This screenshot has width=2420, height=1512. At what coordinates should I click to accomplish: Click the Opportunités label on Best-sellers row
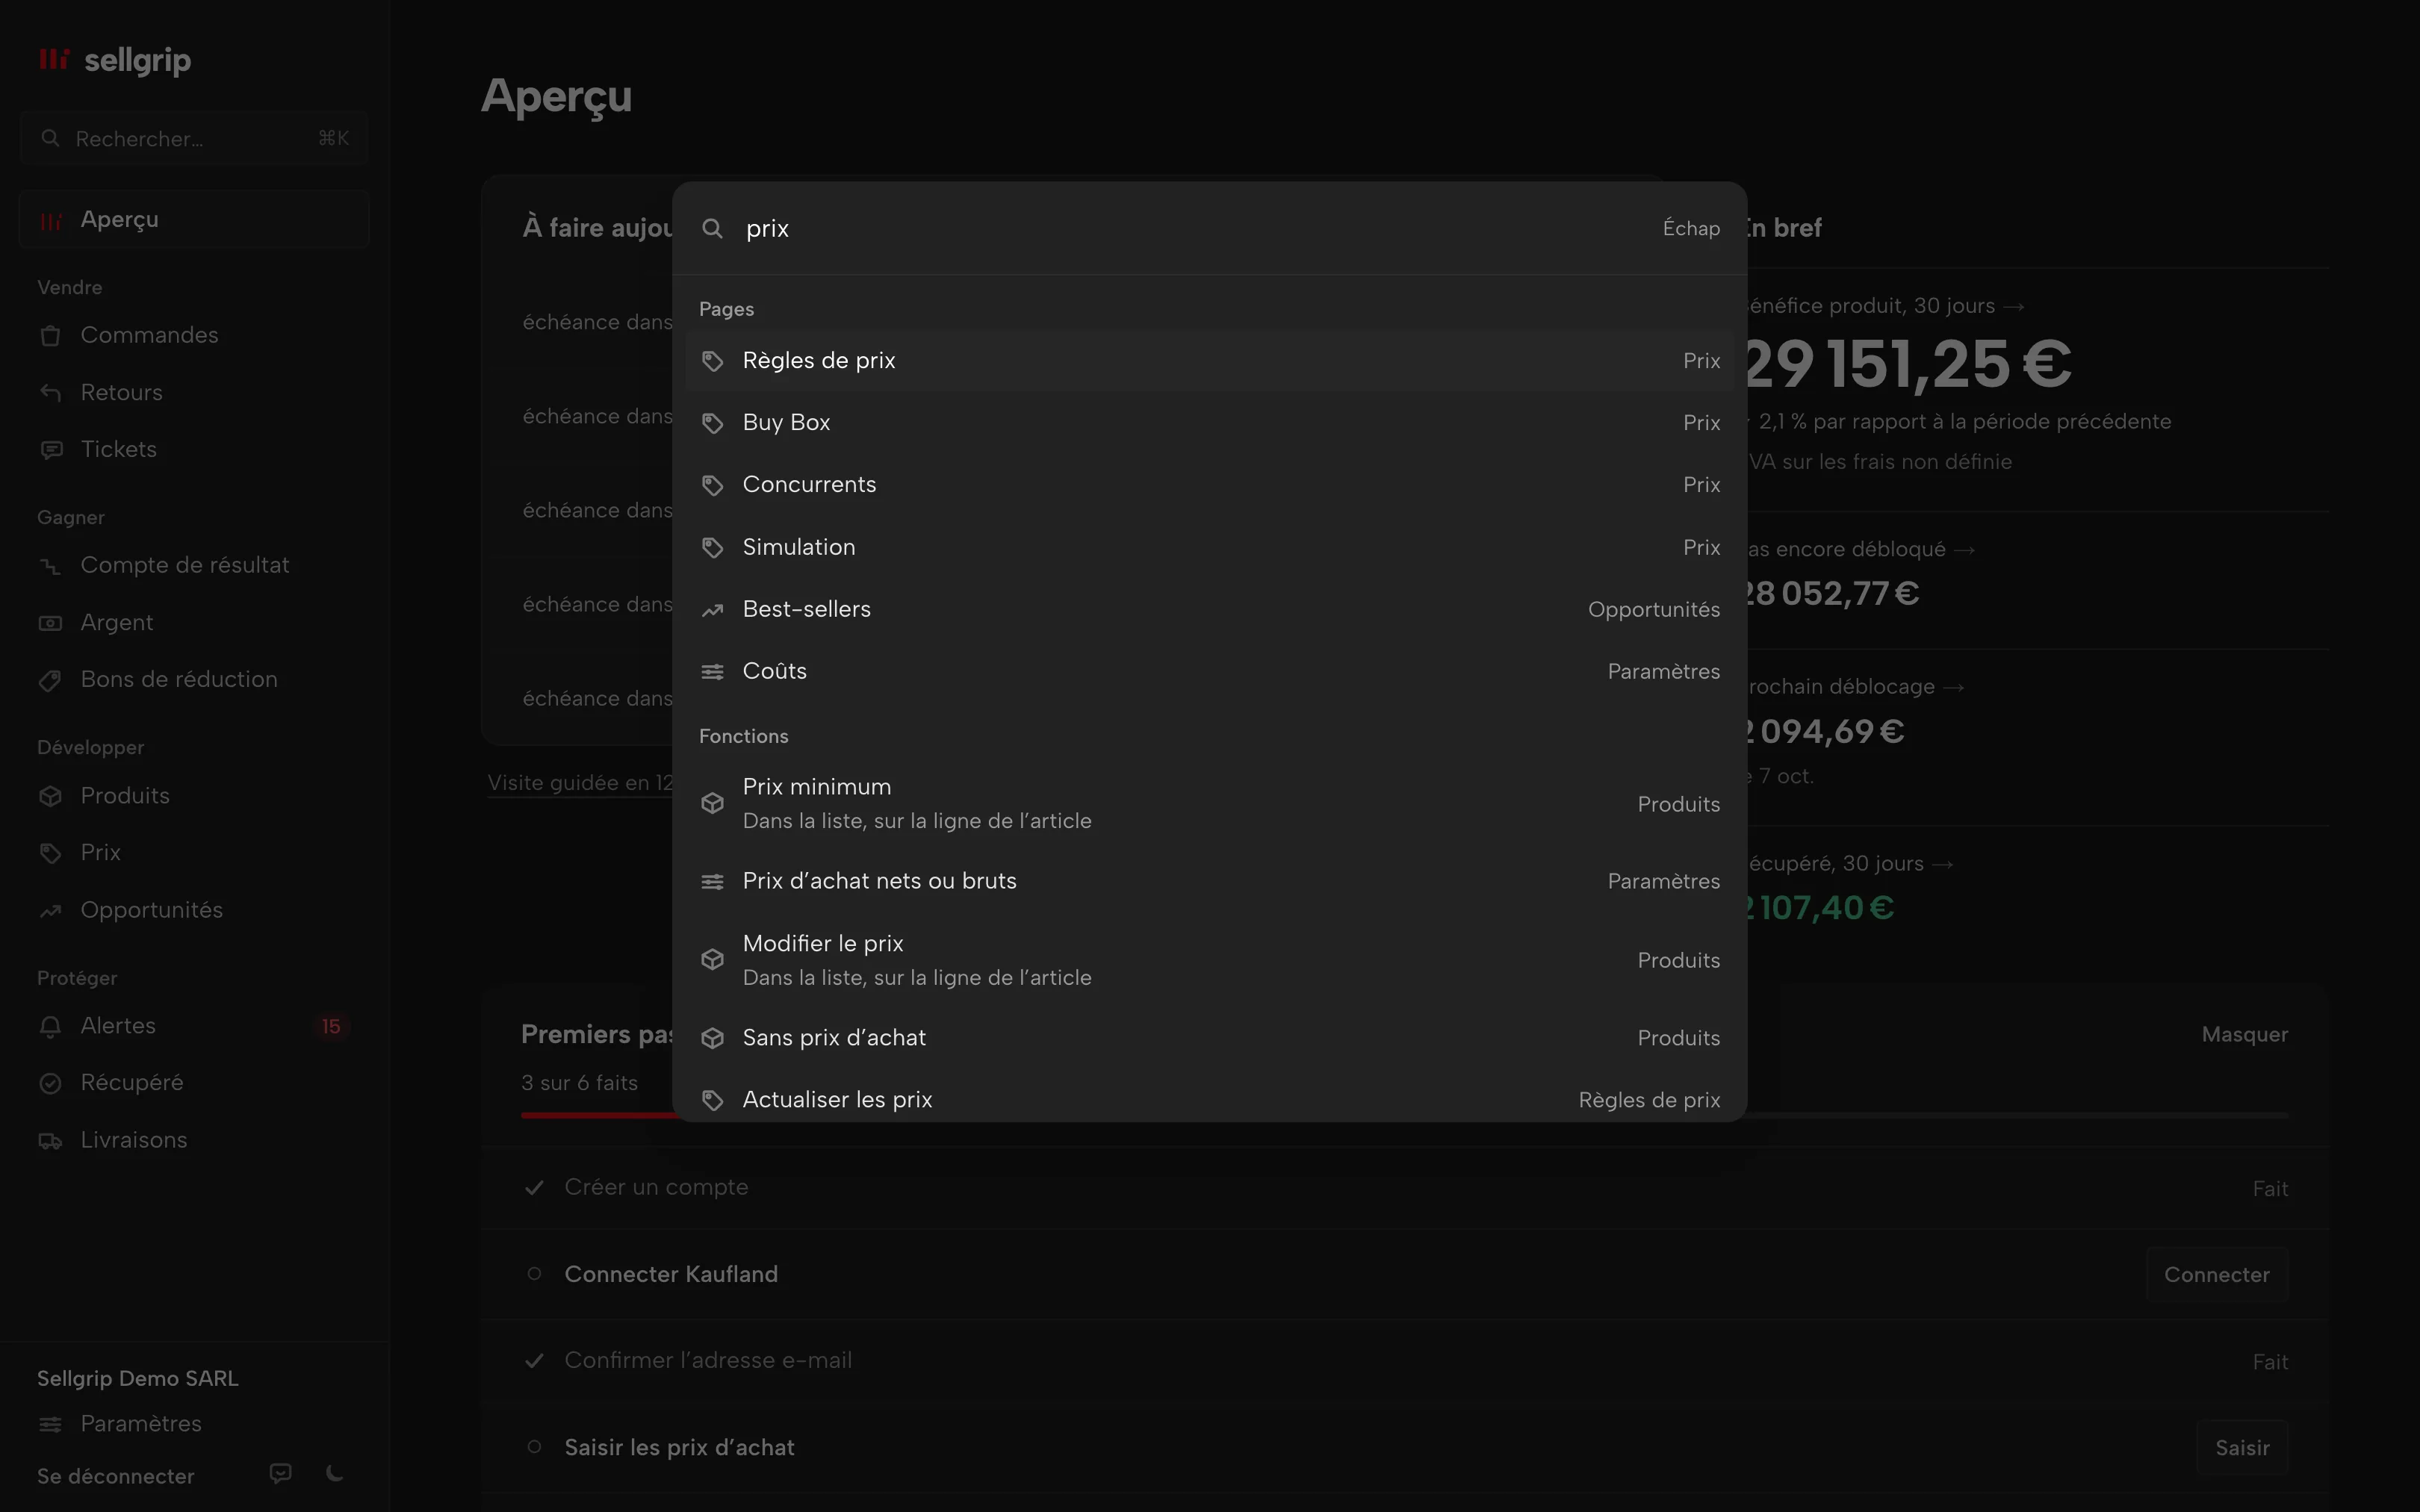point(1653,610)
